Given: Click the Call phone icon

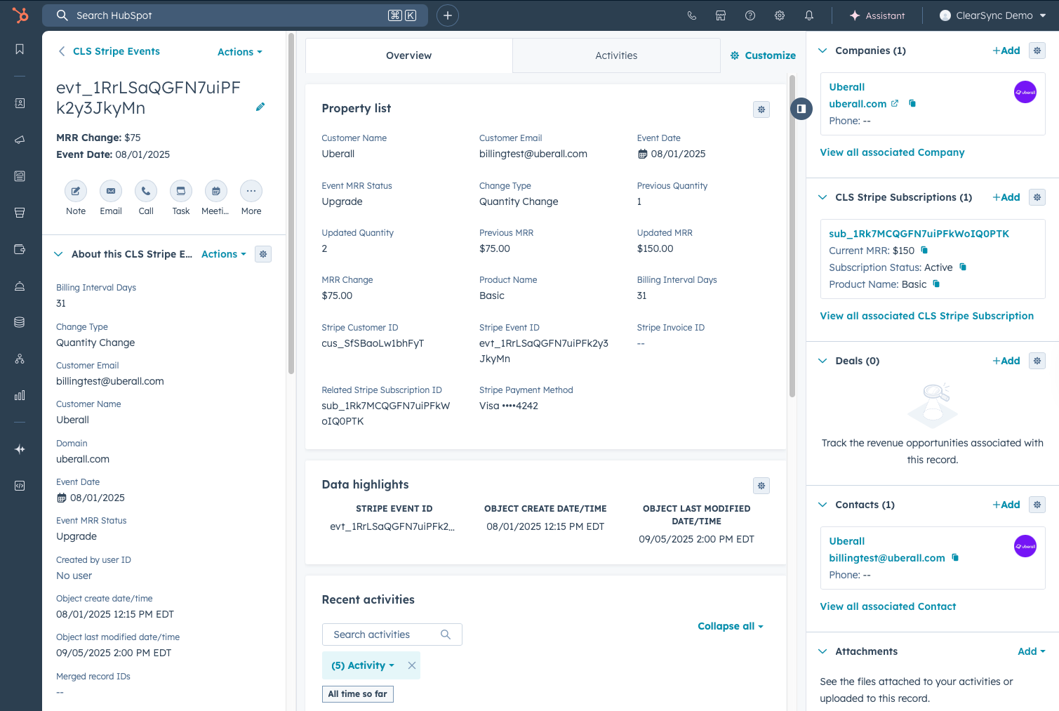Looking at the screenshot, I should (x=146, y=191).
